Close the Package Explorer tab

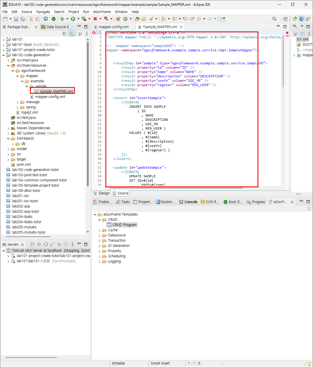(36, 27)
